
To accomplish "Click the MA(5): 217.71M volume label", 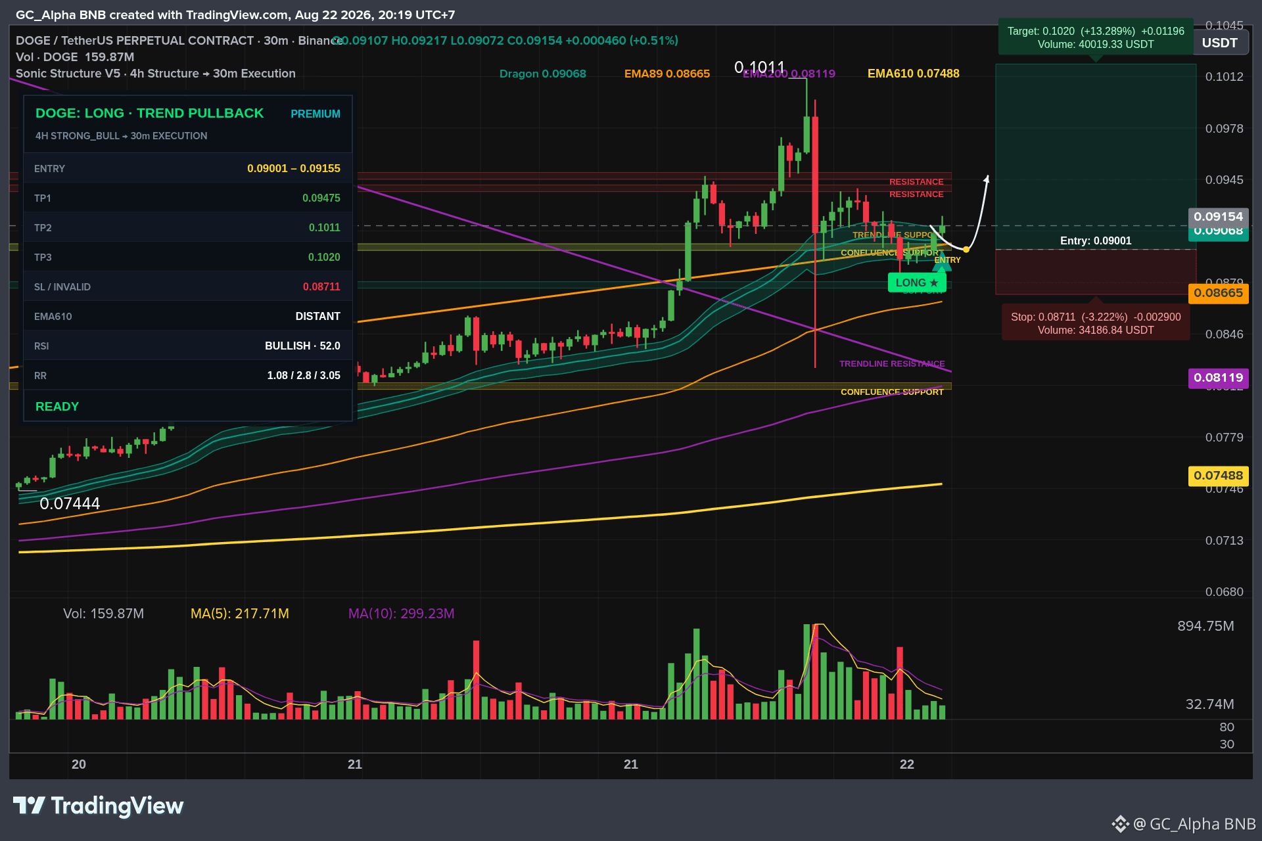I will [x=240, y=614].
